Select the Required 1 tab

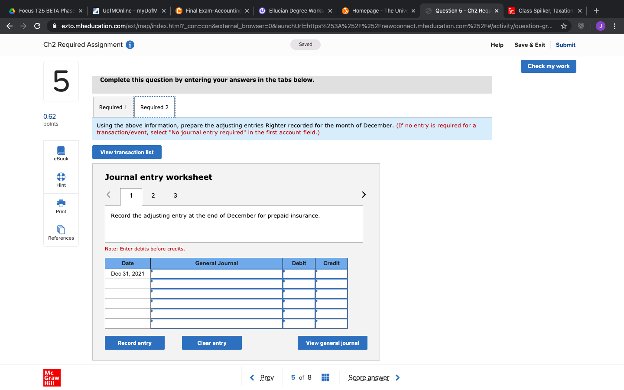pyautogui.click(x=113, y=107)
